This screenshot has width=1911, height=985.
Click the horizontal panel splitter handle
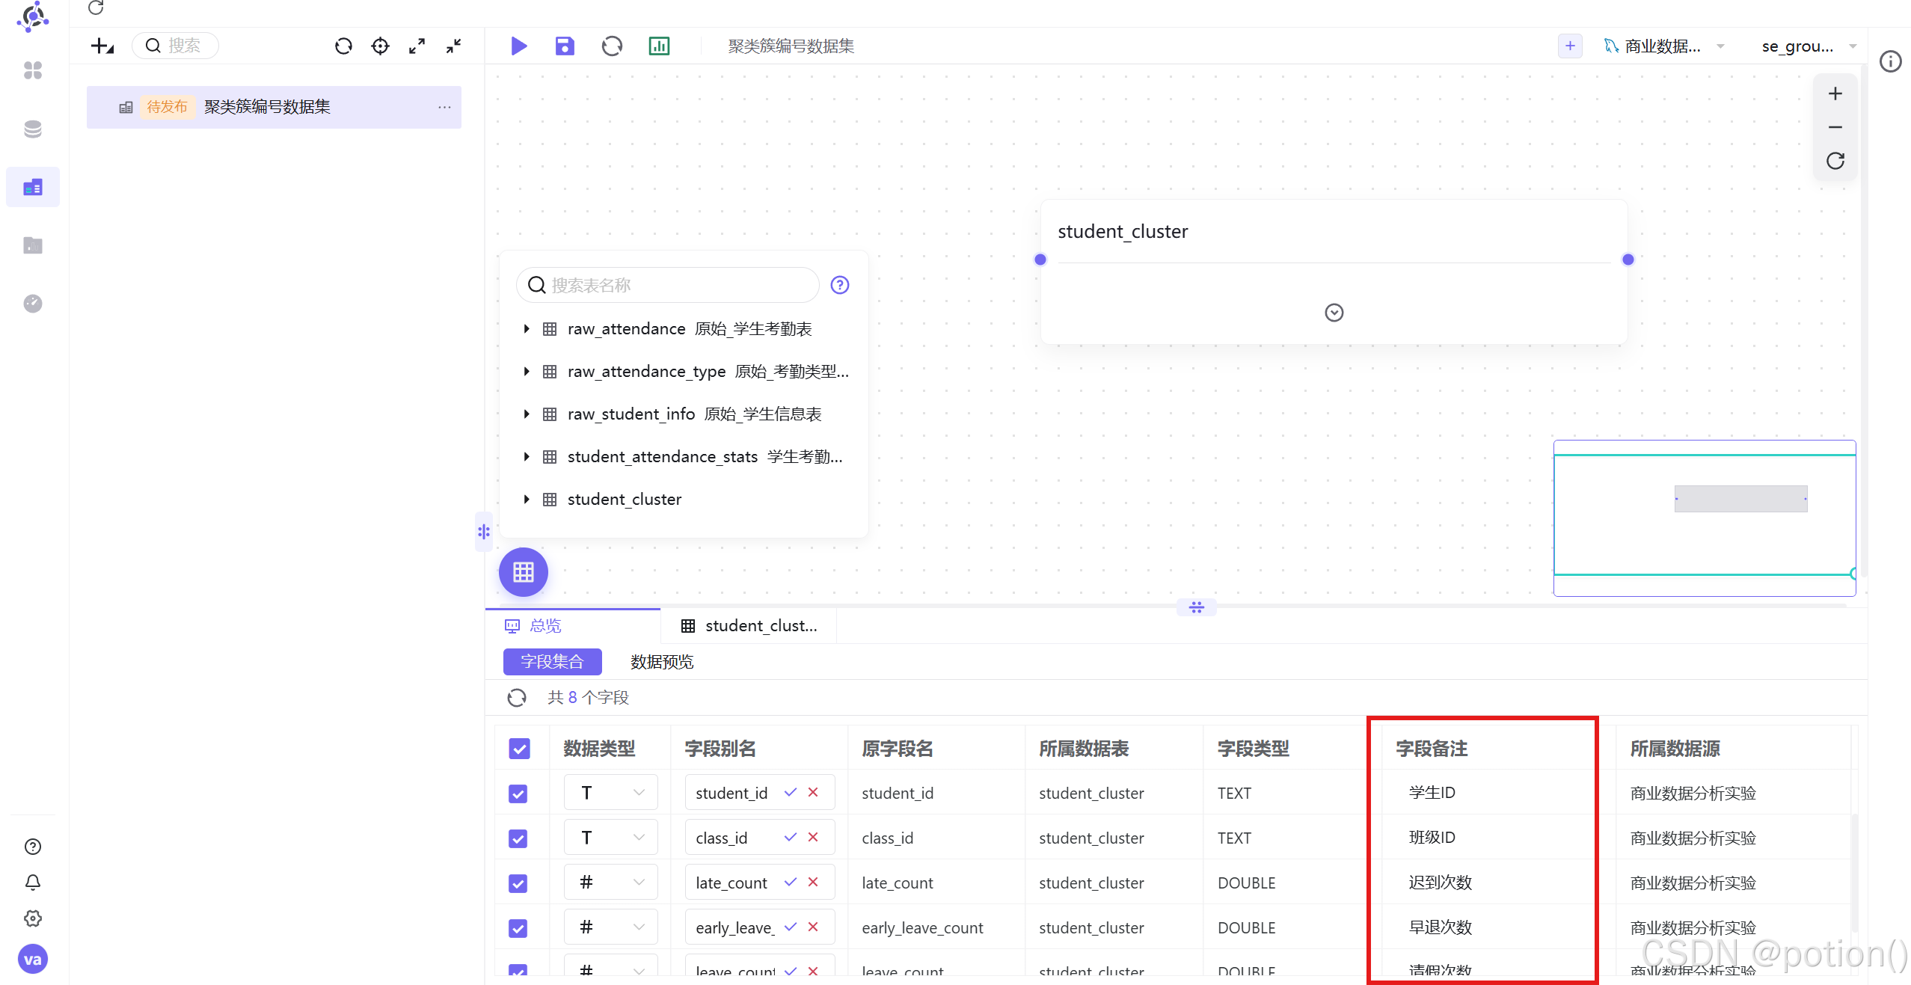[1196, 607]
